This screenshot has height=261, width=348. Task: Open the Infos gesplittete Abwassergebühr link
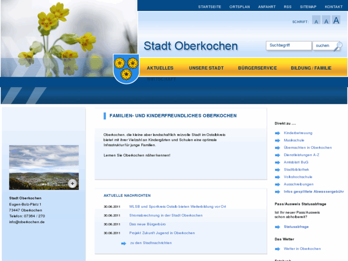coord(314,192)
